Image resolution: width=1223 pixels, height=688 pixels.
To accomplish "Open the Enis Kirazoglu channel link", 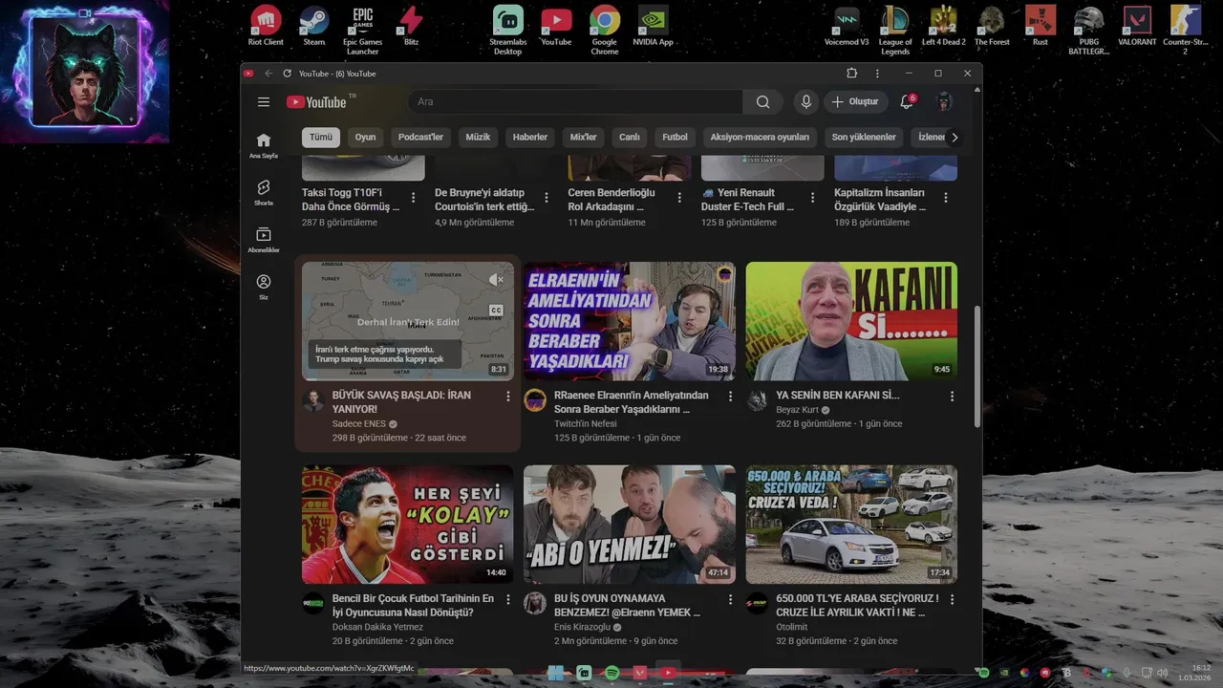I will click(582, 627).
